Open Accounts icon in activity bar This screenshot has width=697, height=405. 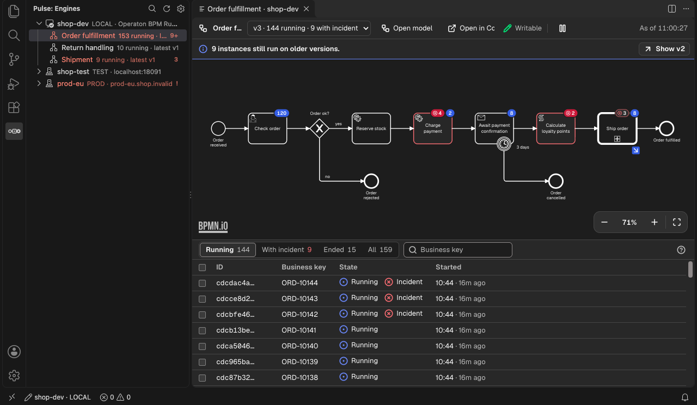pos(14,352)
